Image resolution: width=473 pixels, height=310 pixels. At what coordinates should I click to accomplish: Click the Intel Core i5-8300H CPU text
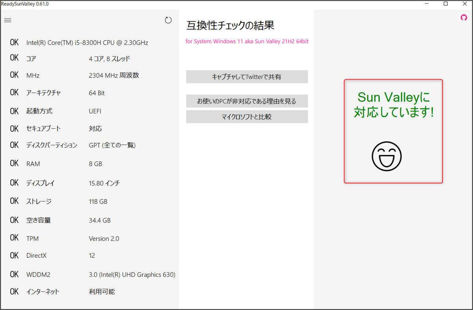87,42
